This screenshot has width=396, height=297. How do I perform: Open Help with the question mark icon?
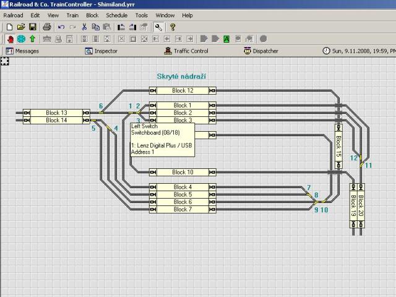point(173,27)
